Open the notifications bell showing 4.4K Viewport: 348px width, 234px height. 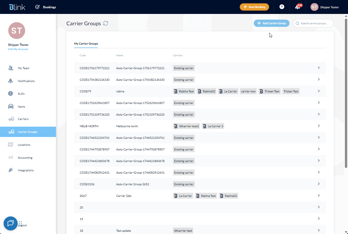(298, 7)
